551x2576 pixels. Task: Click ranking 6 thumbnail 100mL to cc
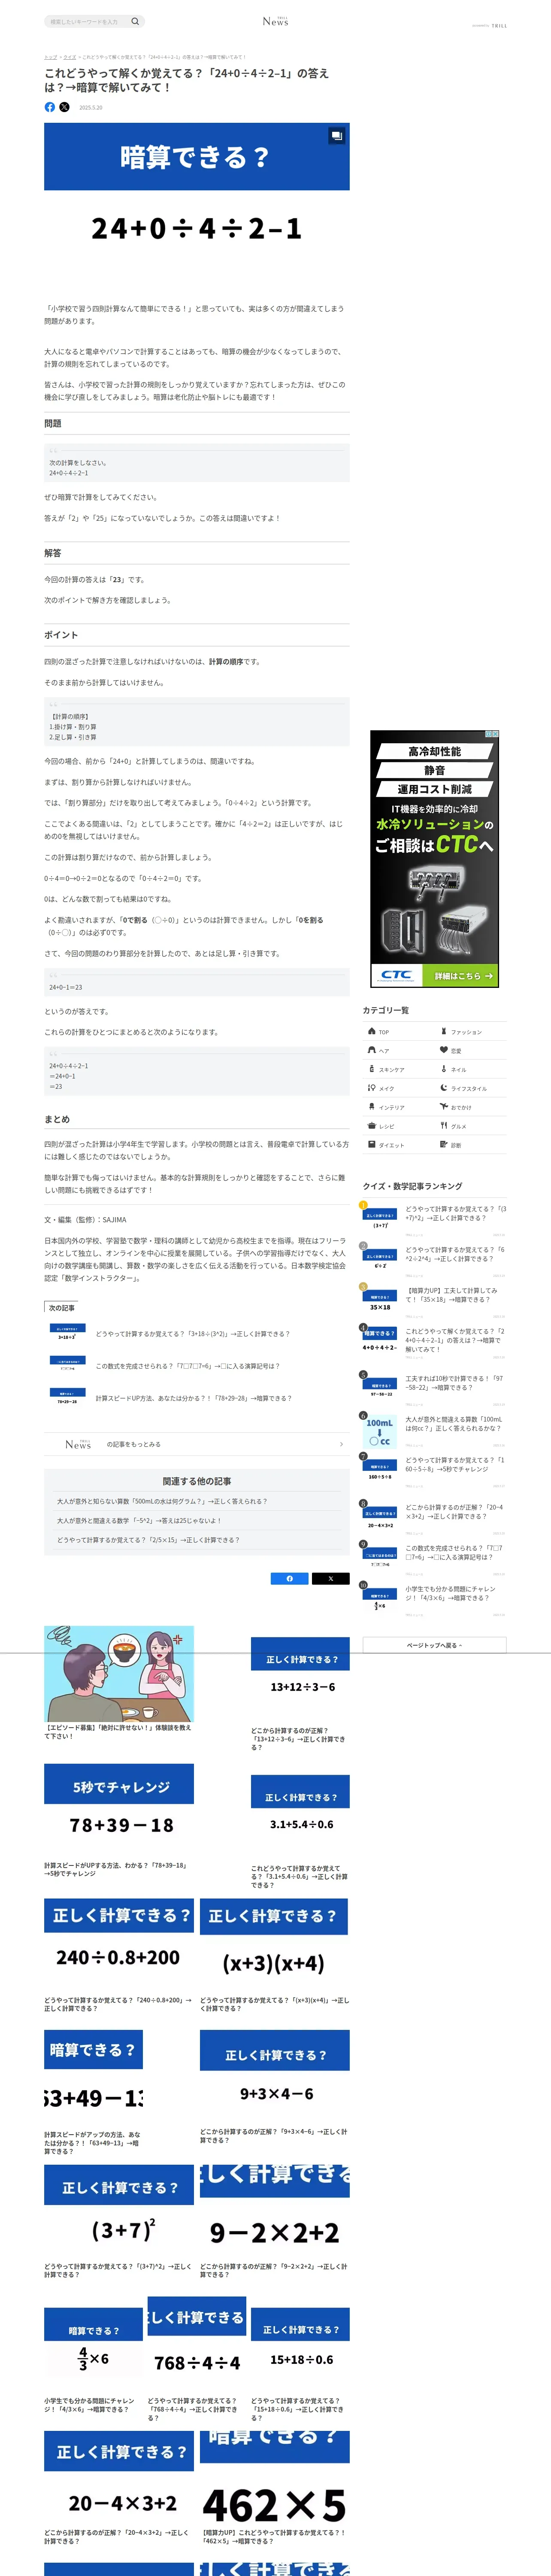pos(380,1431)
